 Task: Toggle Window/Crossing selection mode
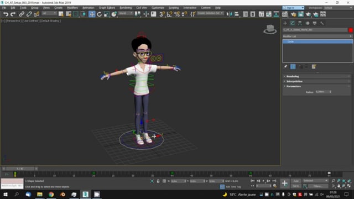pos(83,14)
